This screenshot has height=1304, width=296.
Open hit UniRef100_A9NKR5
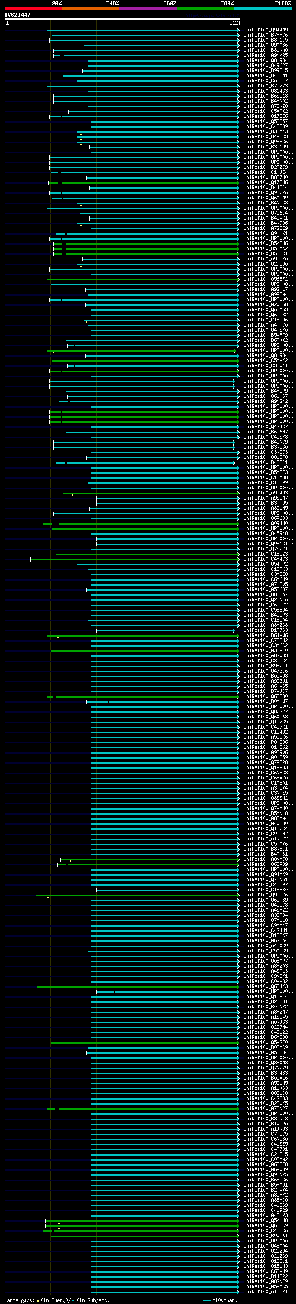pos(265,55)
